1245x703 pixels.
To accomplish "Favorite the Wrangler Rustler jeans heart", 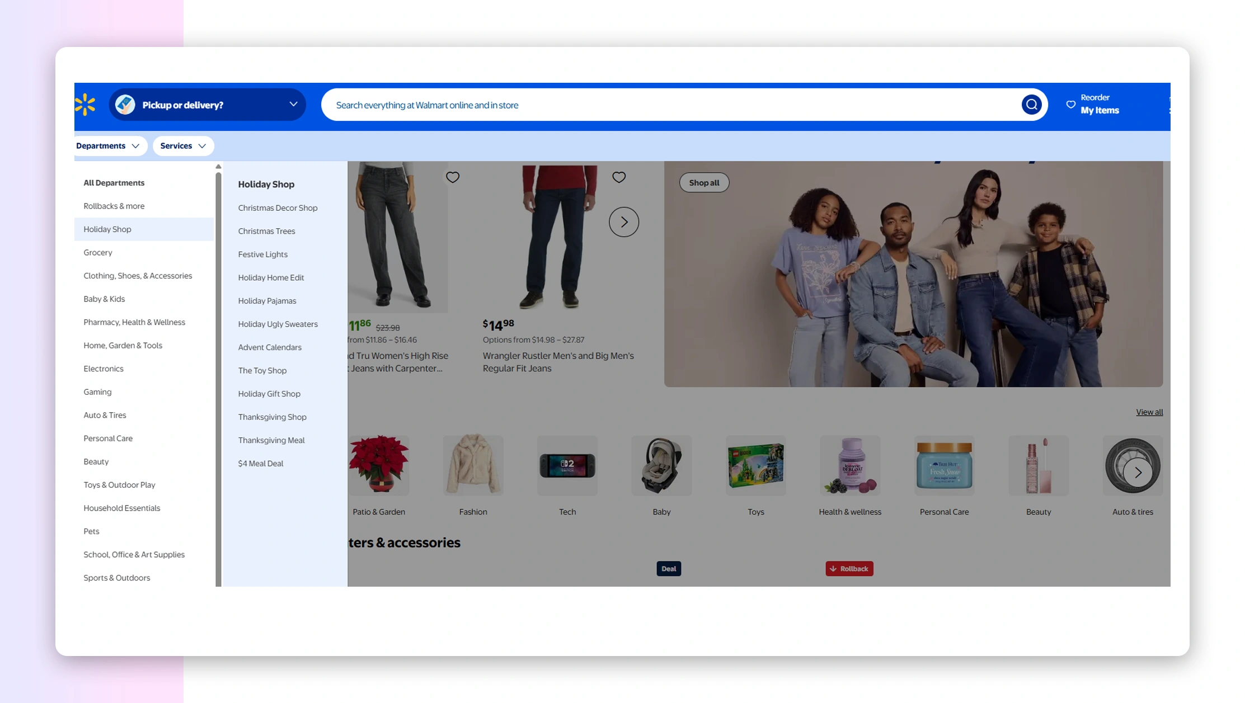I will pyautogui.click(x=618, y=177).
